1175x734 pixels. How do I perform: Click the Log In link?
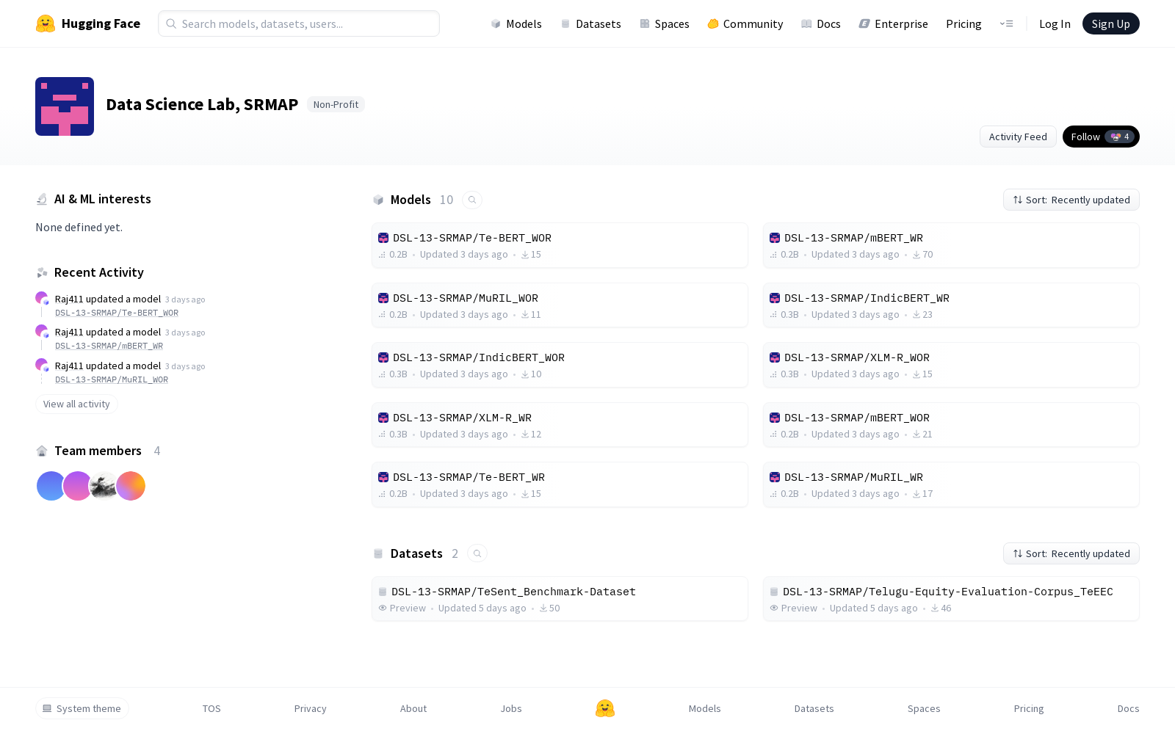pyautogui.click(x=1055, y=23)
